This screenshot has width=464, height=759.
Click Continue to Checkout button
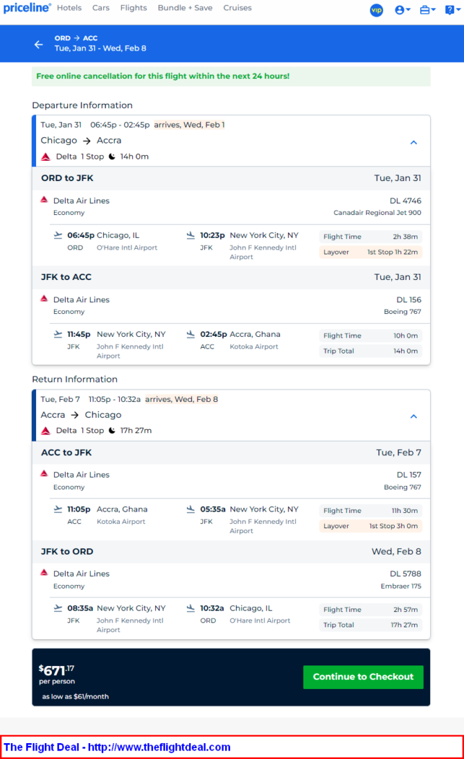pos(364,677)
